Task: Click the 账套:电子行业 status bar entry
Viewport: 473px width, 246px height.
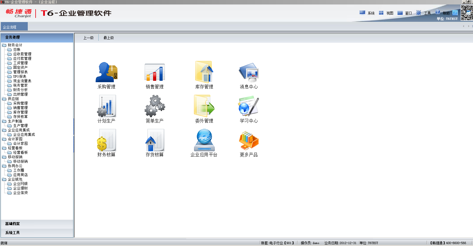Action: (277, 243)
